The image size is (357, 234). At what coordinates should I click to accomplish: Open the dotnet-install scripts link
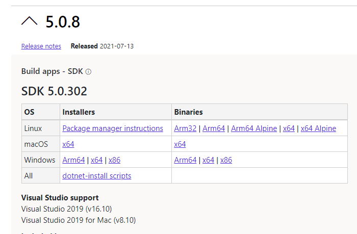97,176
